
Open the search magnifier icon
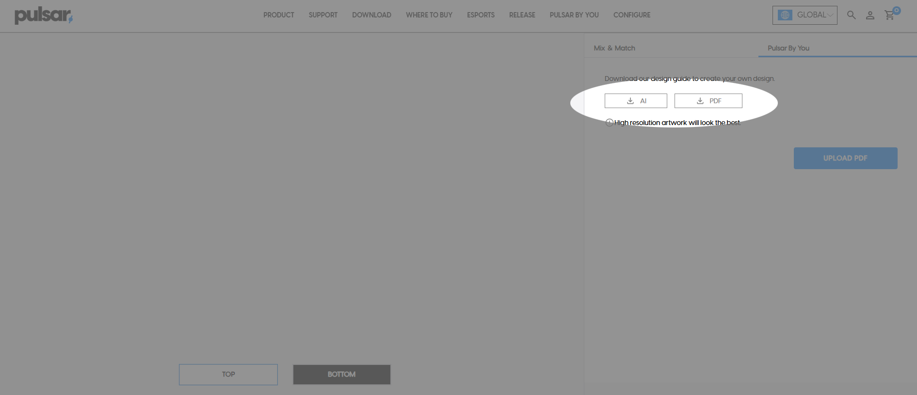click(851, 15)
